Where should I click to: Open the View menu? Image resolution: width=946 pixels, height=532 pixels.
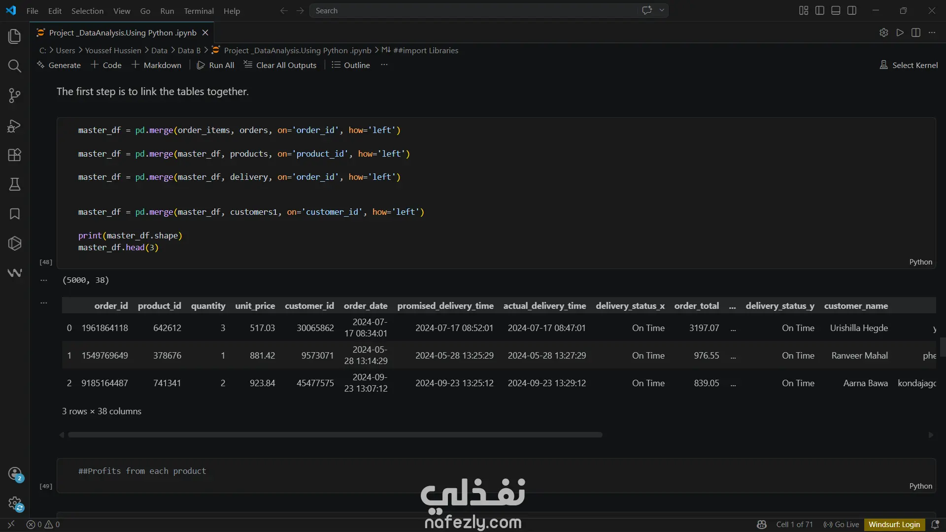(122, 11)
